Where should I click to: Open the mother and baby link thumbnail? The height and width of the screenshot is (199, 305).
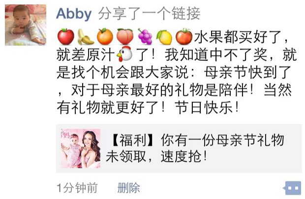point(81,149)
